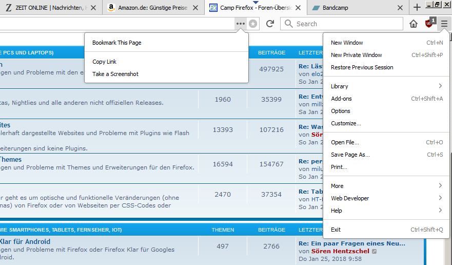Select New Private Window menu entry
The height and width of the screenshot is (265, 452).
357,55
